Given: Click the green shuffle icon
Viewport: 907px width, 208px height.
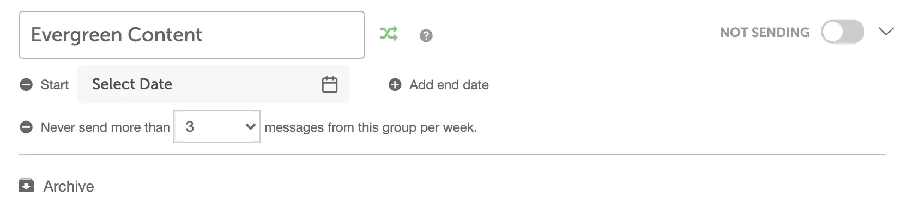Looking at the screenshot, I should (389, 34).
